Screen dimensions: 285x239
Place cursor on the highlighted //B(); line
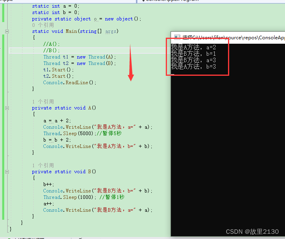51,51
